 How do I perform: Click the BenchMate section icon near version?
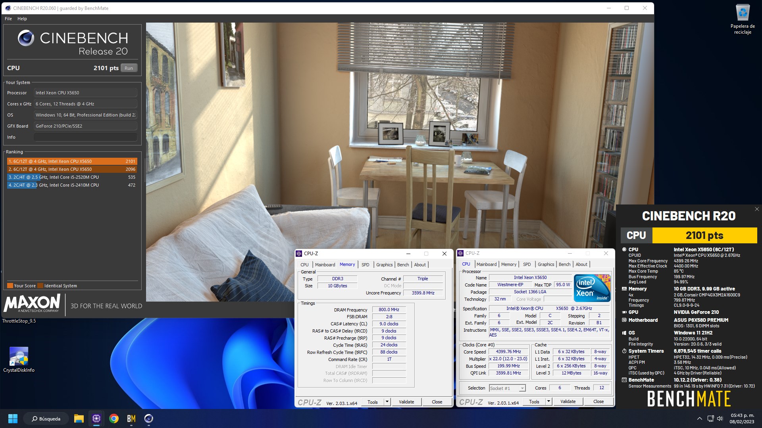[624, 380]
